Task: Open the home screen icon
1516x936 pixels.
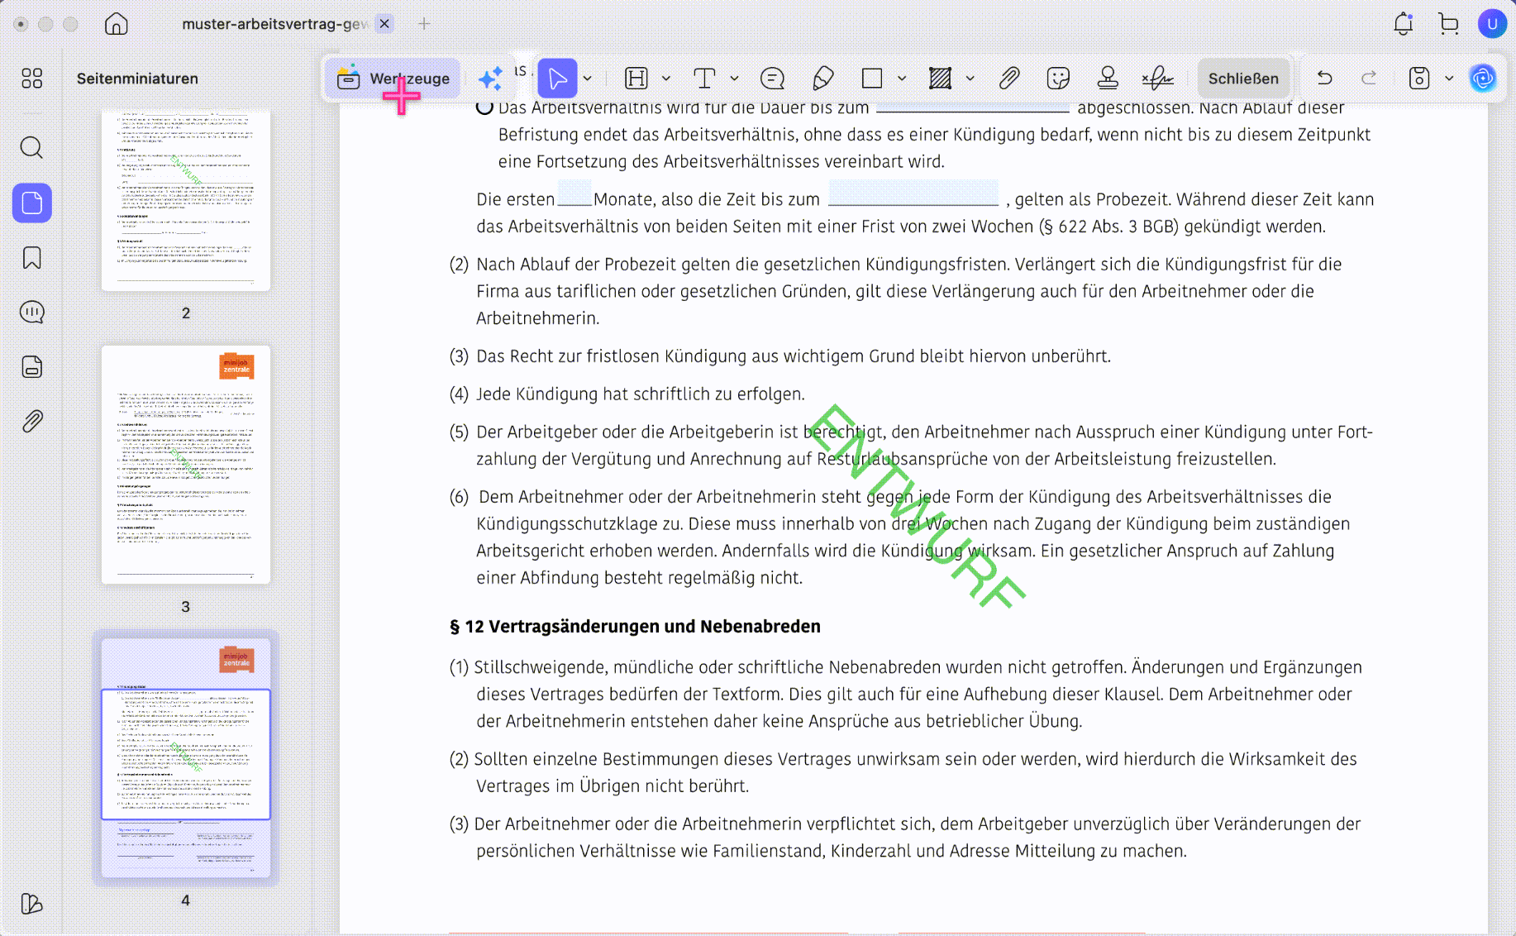Action: pyautogui.click(x=117, y=24)
